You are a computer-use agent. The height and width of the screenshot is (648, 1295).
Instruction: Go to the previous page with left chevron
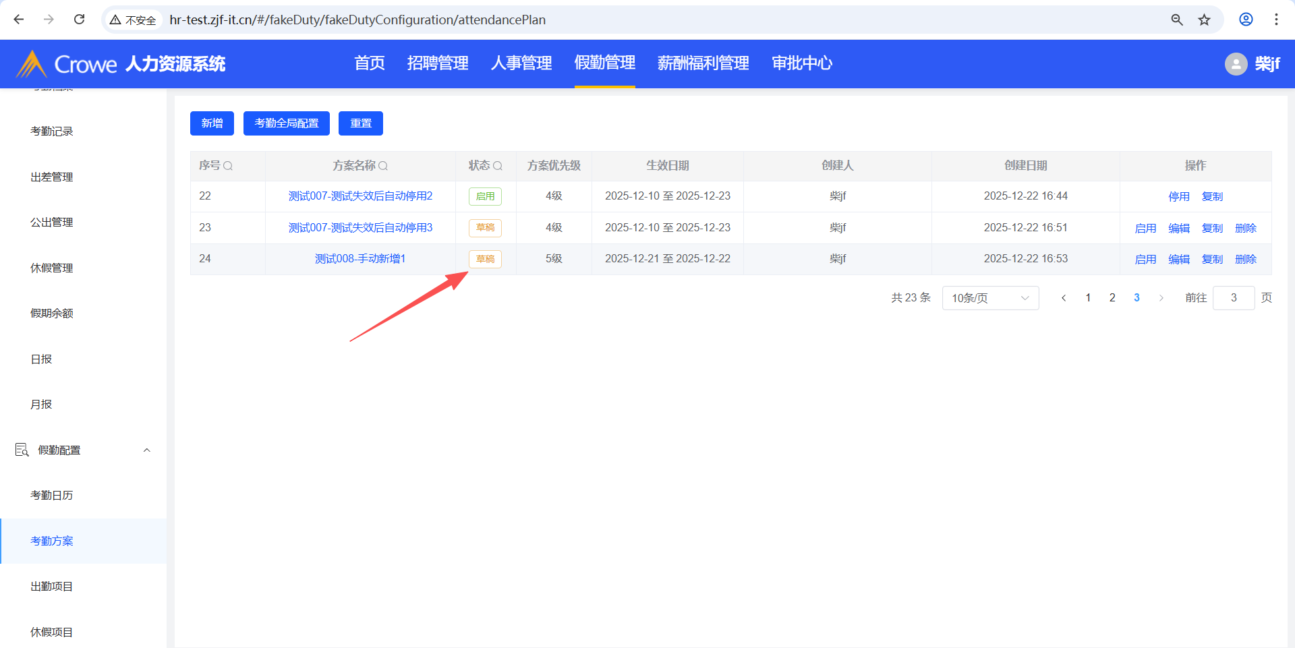coord(1064,298)
